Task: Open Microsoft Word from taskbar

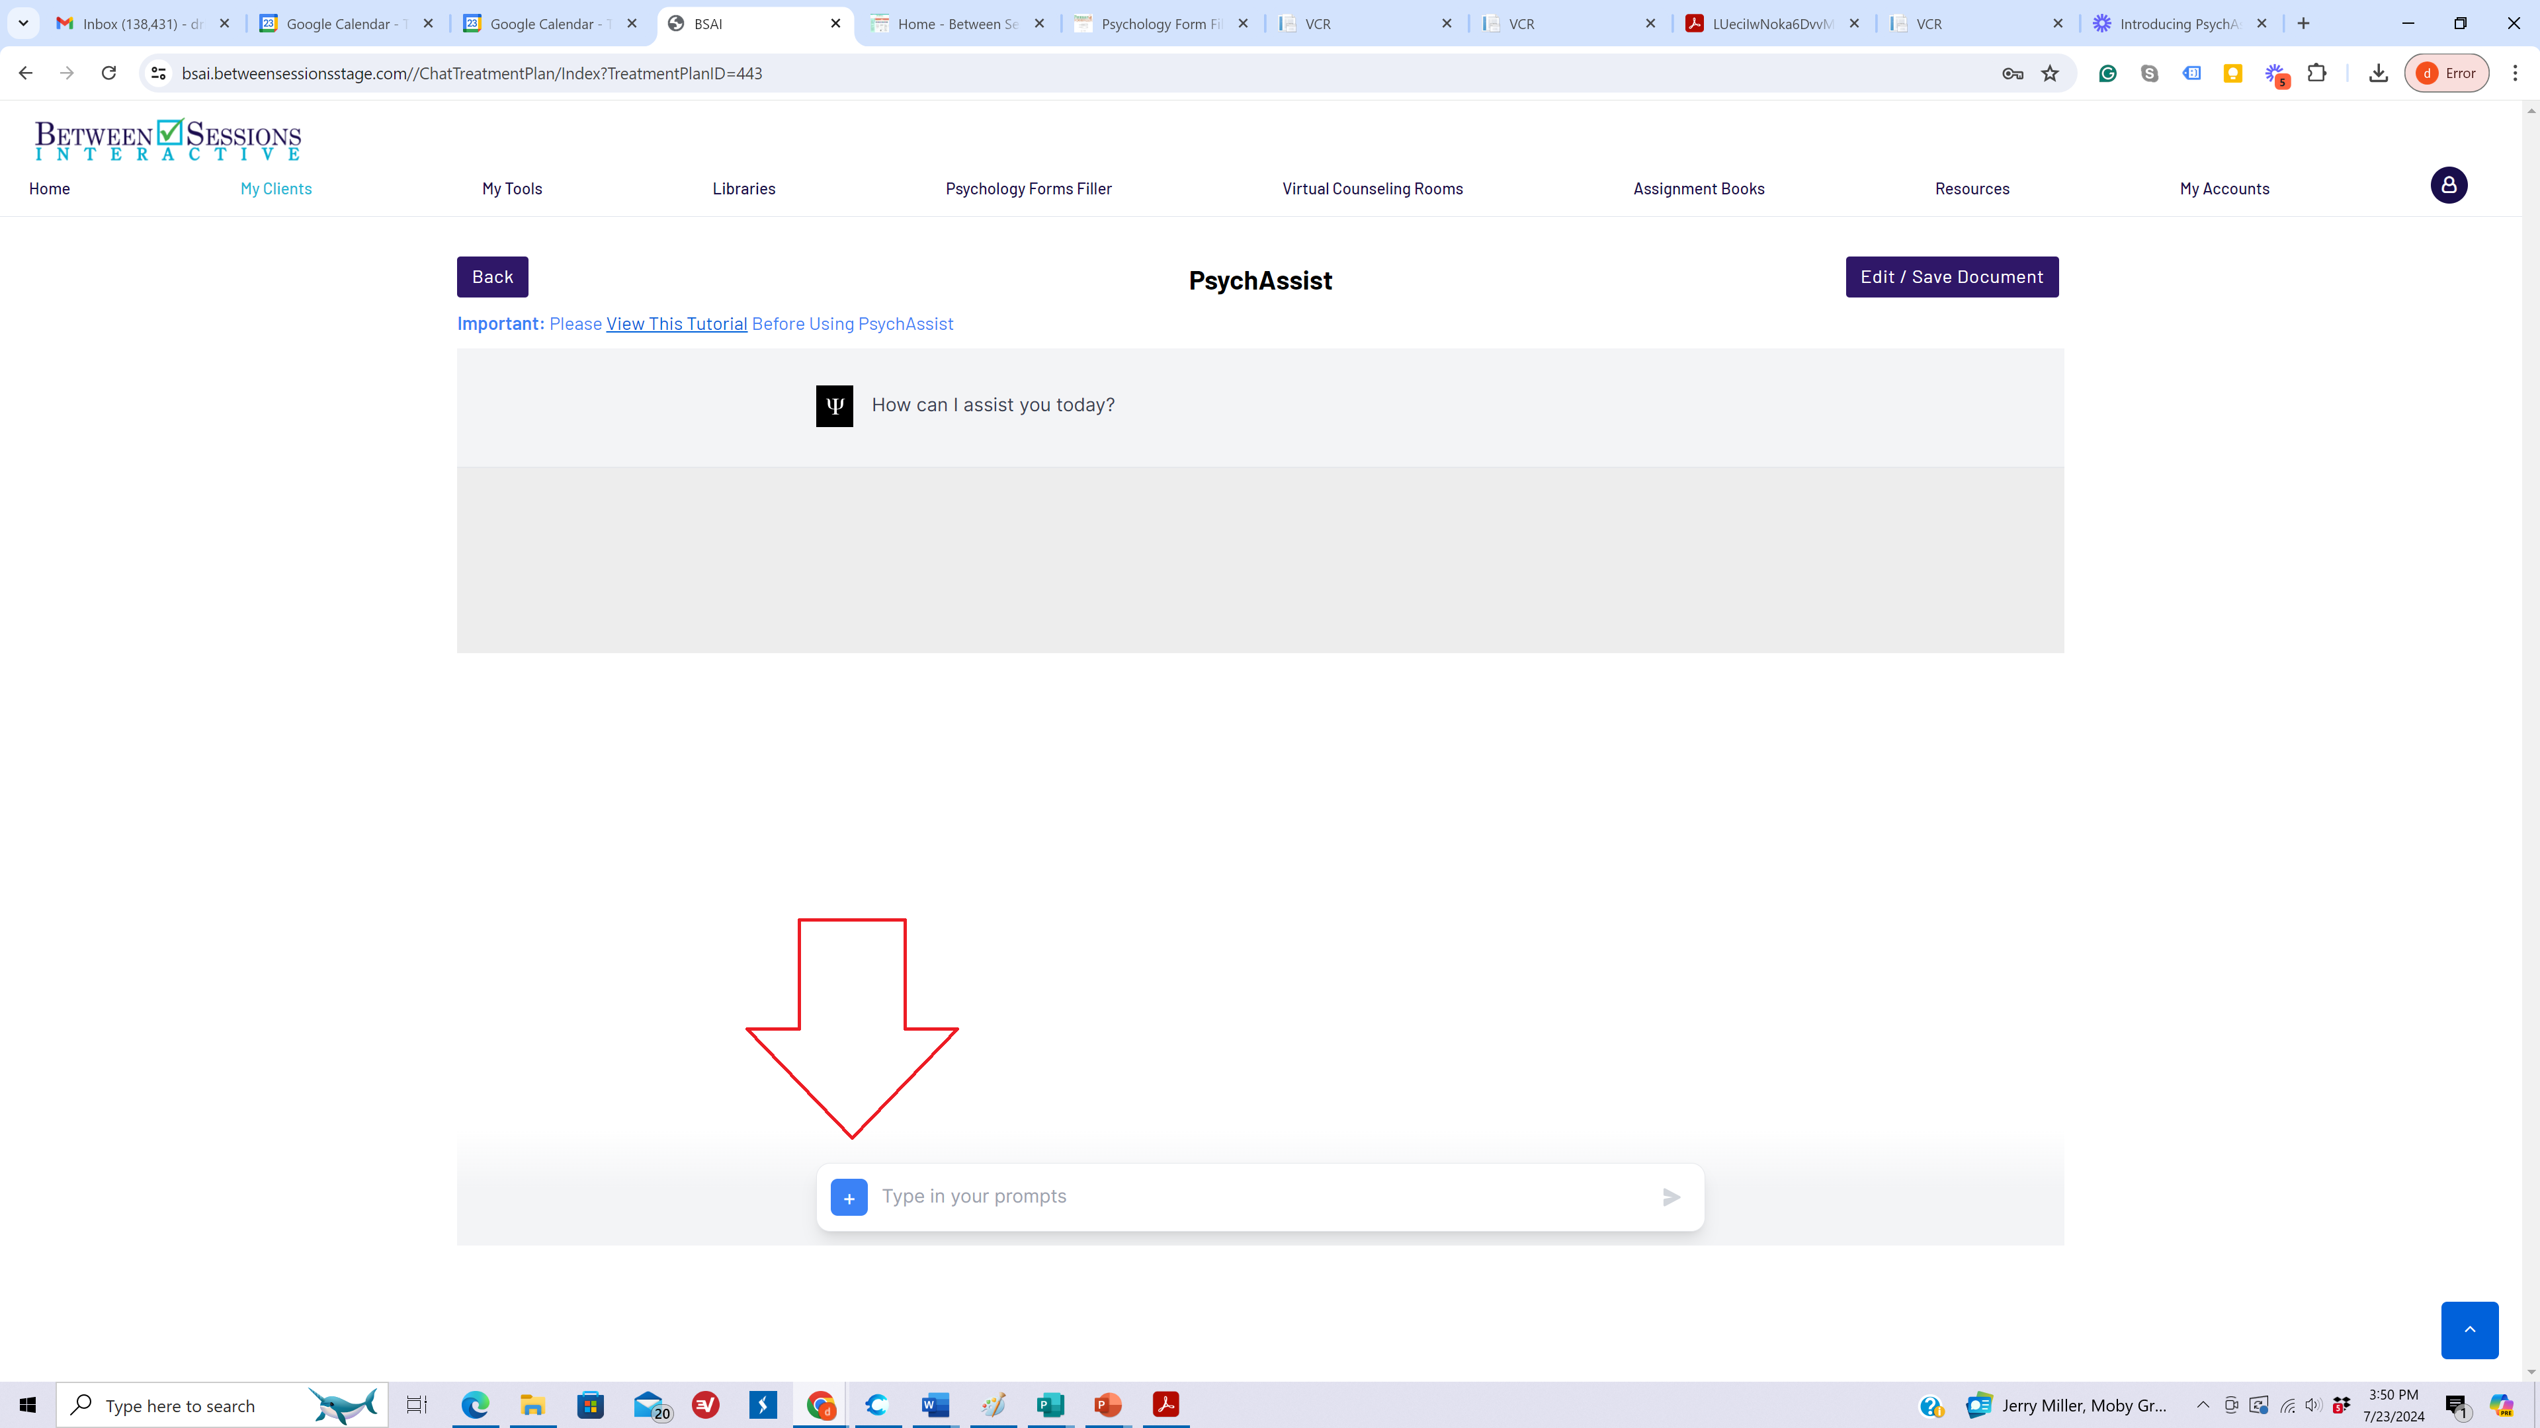Action: coord(935,1406)
